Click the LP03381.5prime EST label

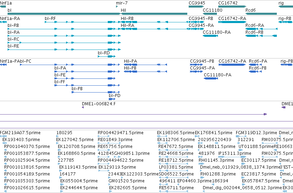point(176,167)
